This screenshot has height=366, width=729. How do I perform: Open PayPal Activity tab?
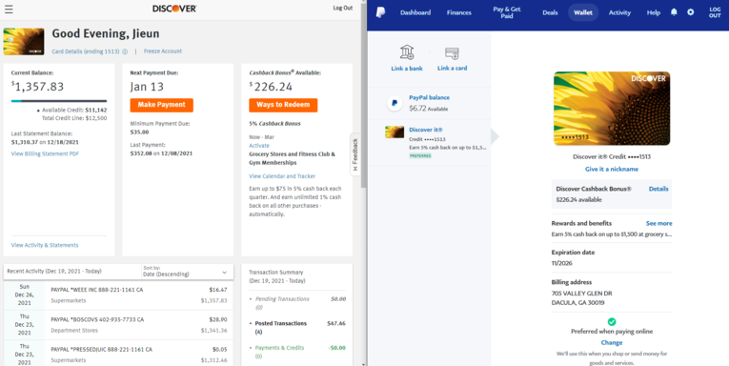pos(619,12)
